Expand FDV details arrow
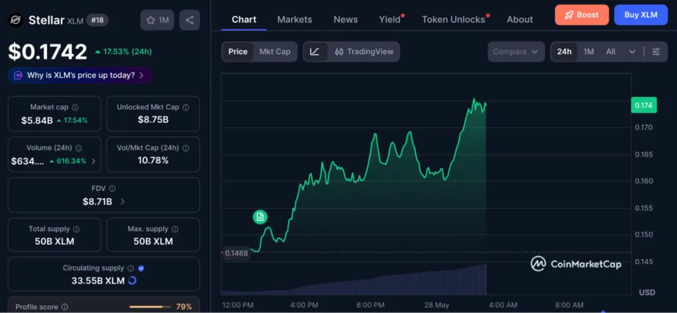The image size is (677, 313). click(122, 201)
